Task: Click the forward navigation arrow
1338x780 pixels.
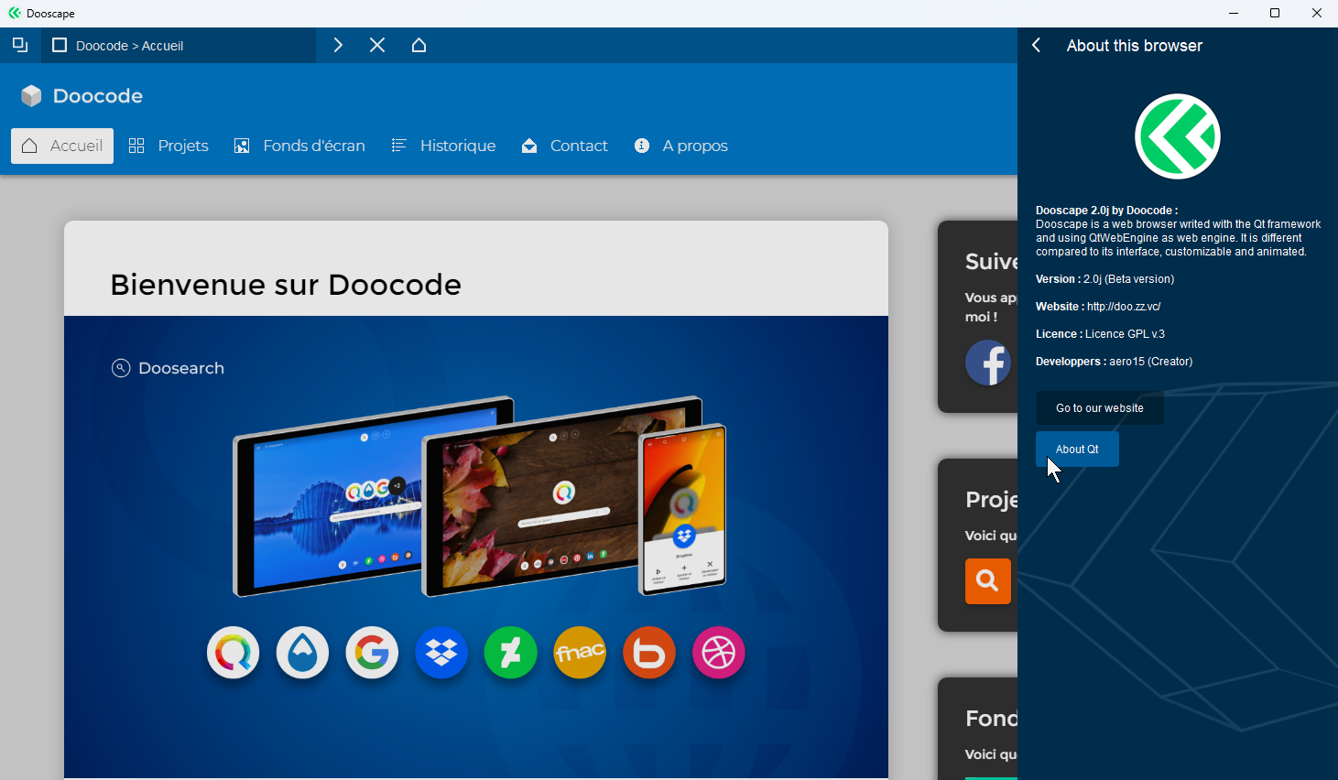Action: pos(338,45)
